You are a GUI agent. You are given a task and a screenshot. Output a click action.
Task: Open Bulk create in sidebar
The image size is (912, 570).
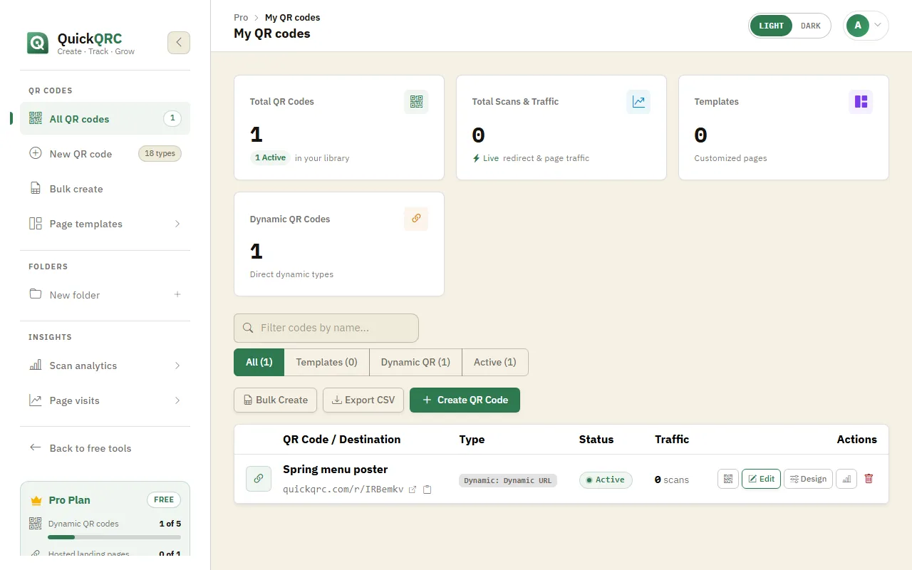click(105, 189)
